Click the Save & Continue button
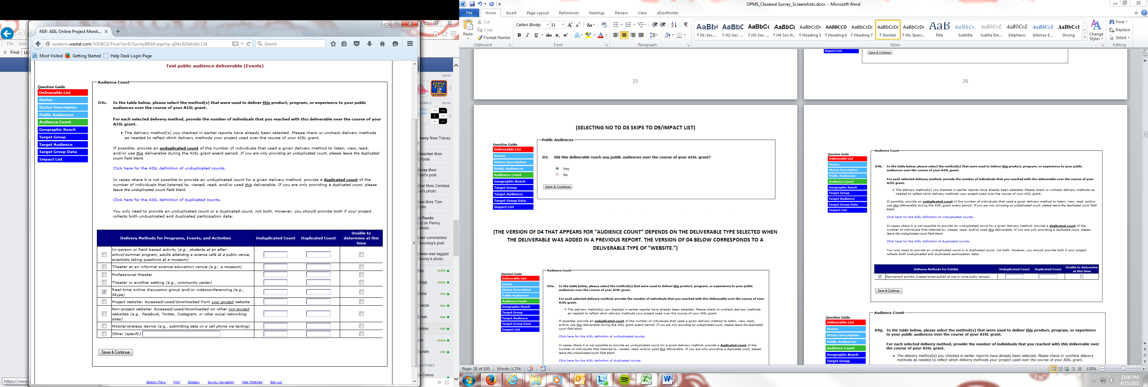Viewport: 1148px width, 387px height. [x=116, y=352]
